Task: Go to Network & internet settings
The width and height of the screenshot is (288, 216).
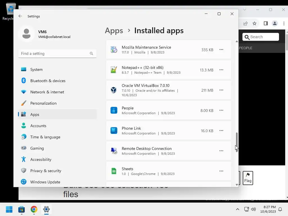Action: coord(57,92)
